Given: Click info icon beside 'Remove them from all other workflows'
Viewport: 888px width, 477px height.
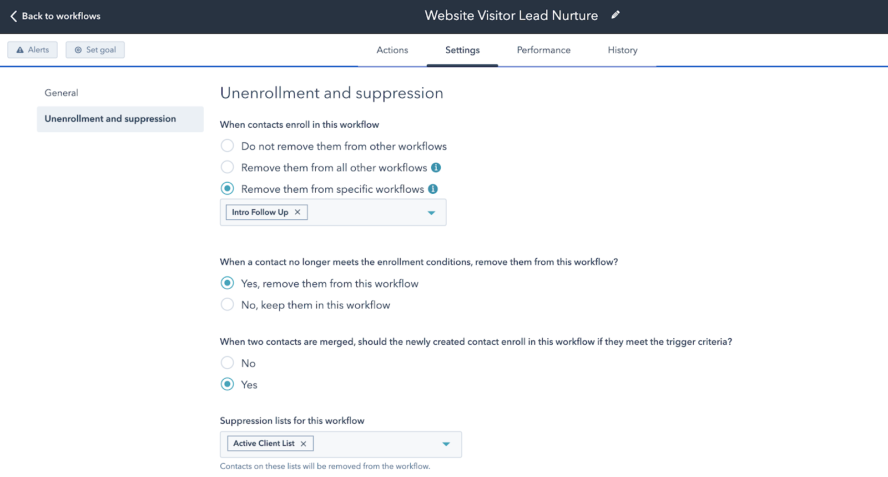Looking at the screenshot, I should 436,167.
